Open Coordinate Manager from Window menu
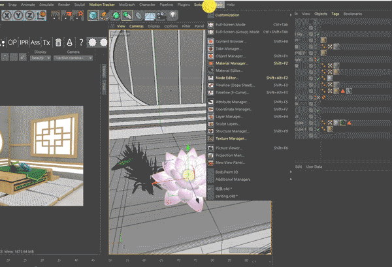392x267 pixels. pos(248,109)
